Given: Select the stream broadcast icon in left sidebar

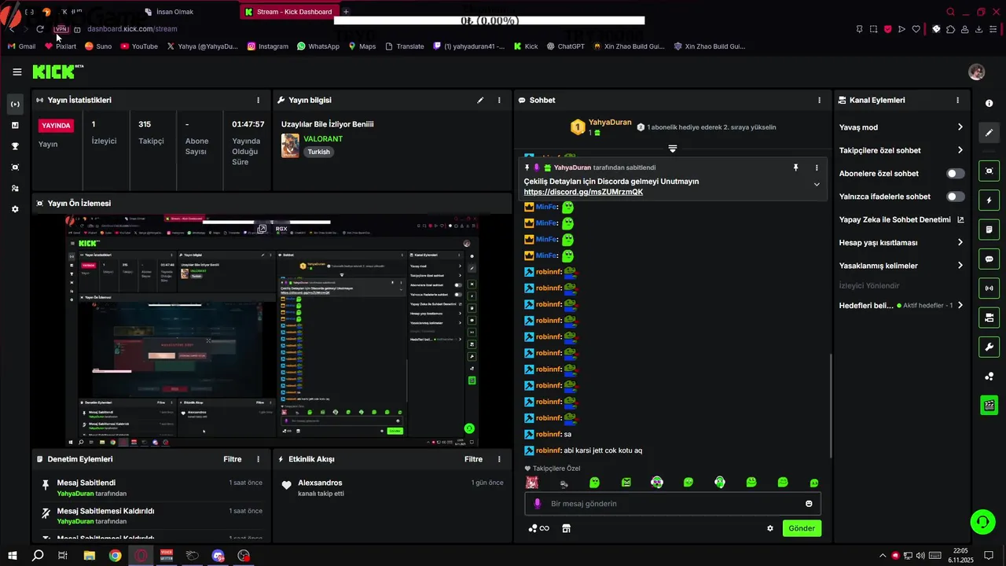Looking at the screenshot, I should [x=15, y=104].
